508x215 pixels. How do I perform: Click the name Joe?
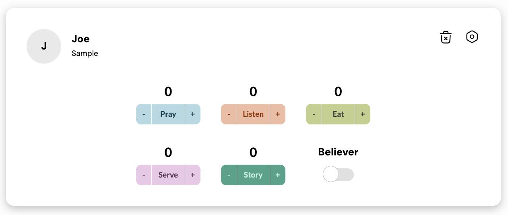pos(81,39)
